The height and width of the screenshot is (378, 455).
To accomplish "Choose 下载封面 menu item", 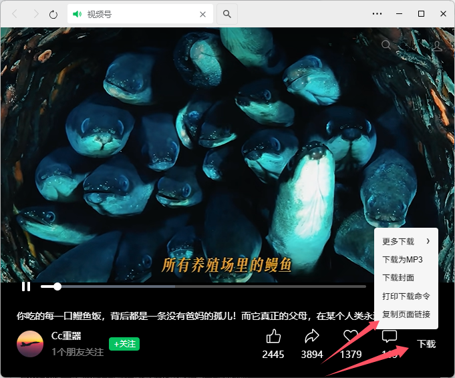I will pyautogui.click(x=398, y=277).
